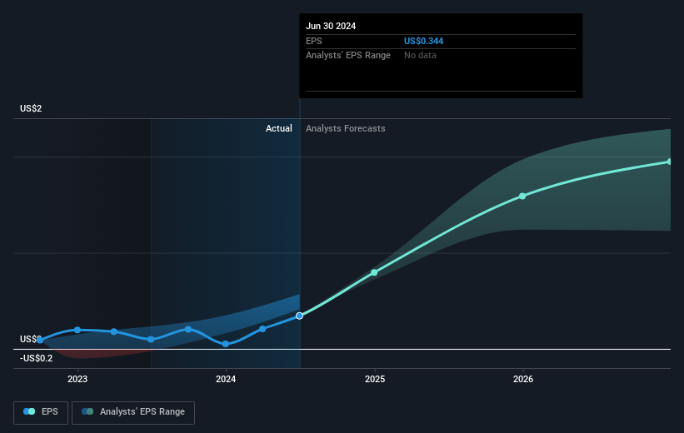Click the EPS row label in tooltip

pyautogui.click(x=313, y=41)
